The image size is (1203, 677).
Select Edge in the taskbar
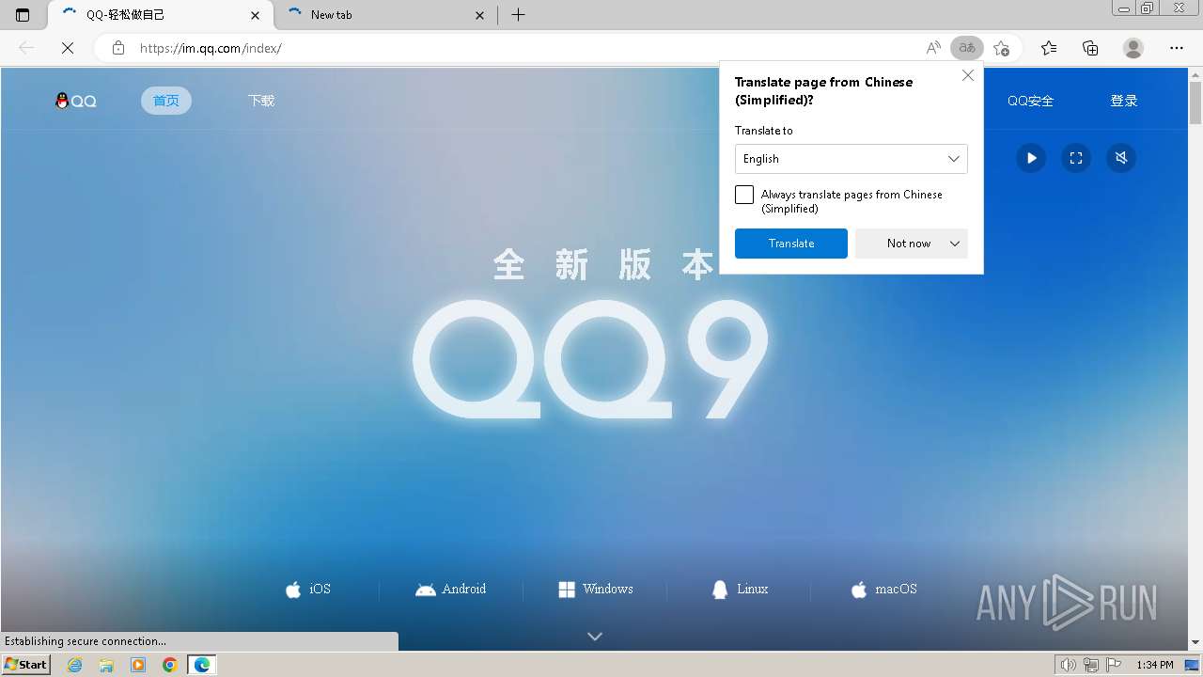point(202,665)
